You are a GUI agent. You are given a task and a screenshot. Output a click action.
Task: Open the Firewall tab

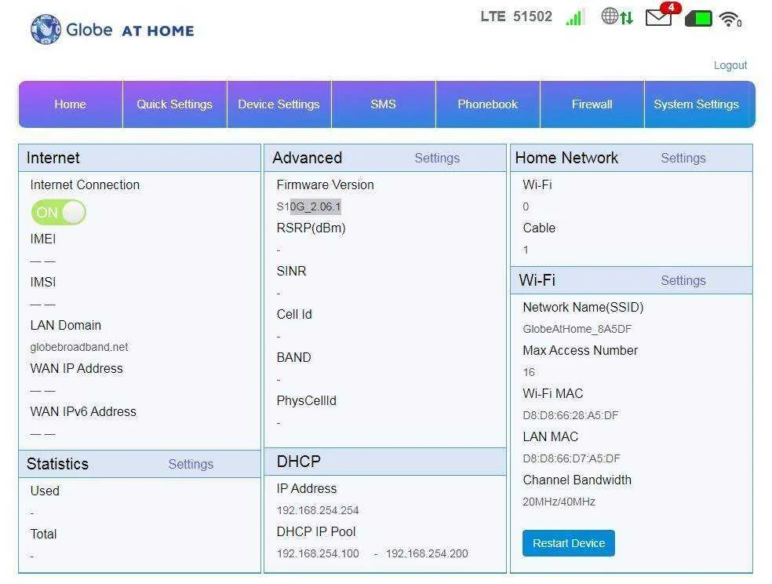point(592,104)
